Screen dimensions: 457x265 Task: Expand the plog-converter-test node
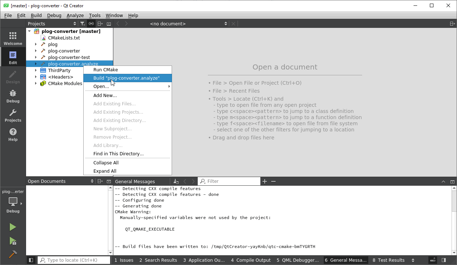pyautogui.click(x=35, y=57)
